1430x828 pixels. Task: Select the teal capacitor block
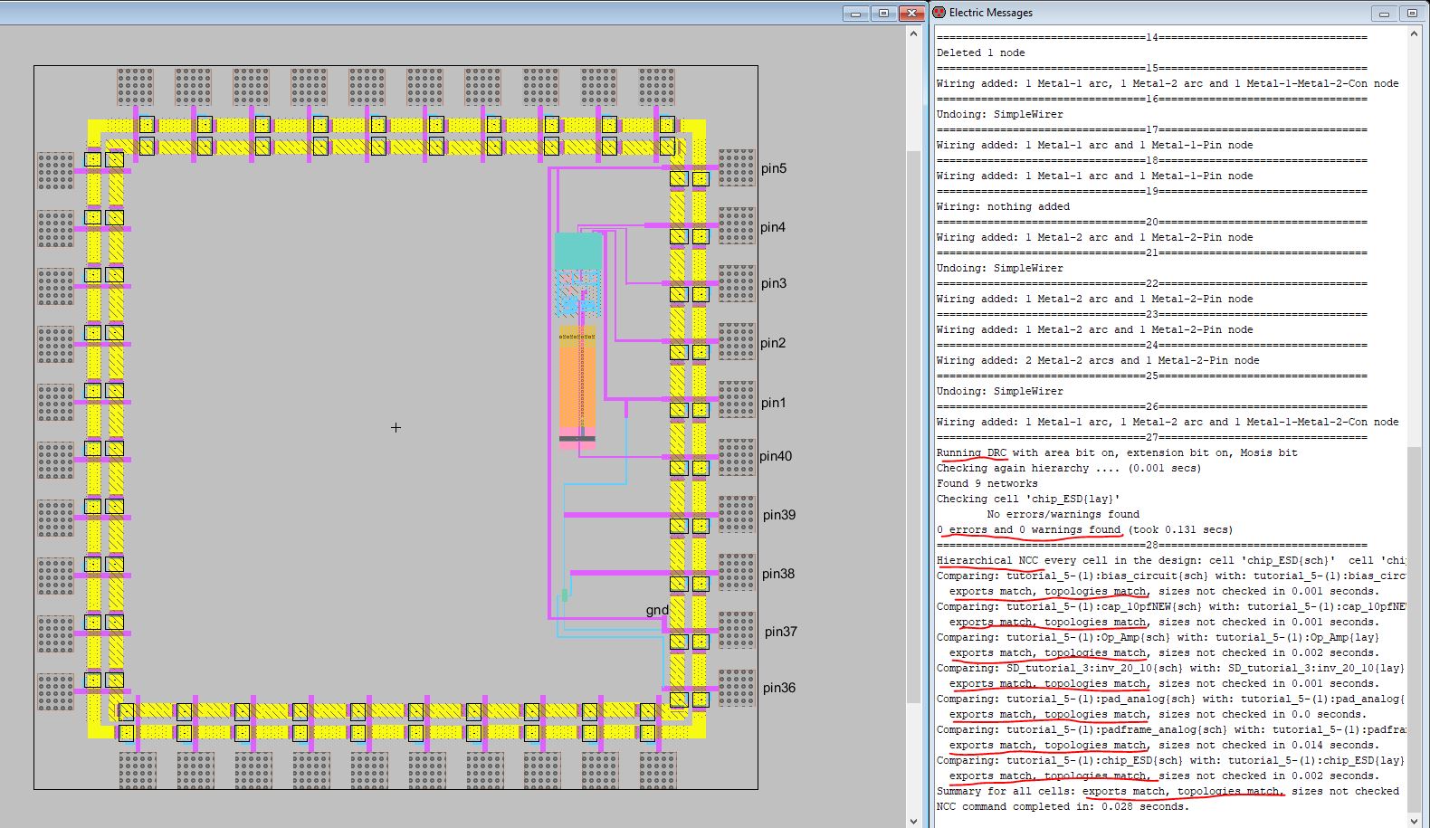577,251
